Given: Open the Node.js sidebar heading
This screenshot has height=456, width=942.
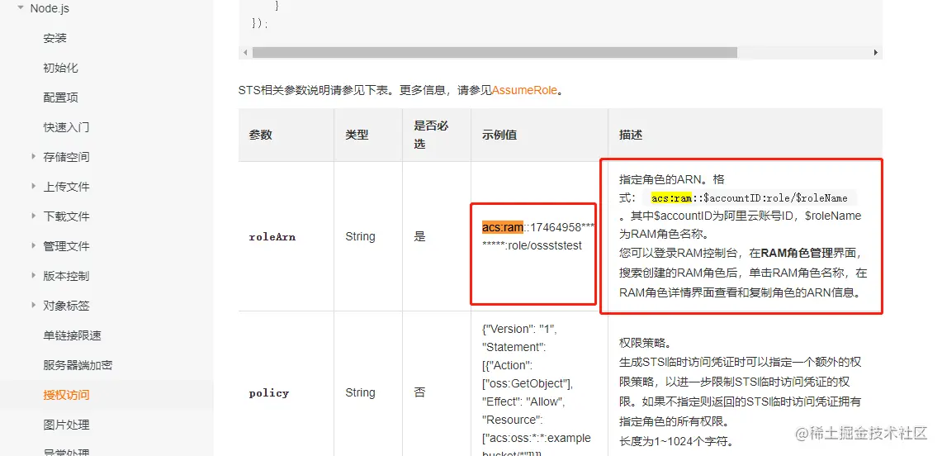Looking at the screenshot, I should (50, 8).
